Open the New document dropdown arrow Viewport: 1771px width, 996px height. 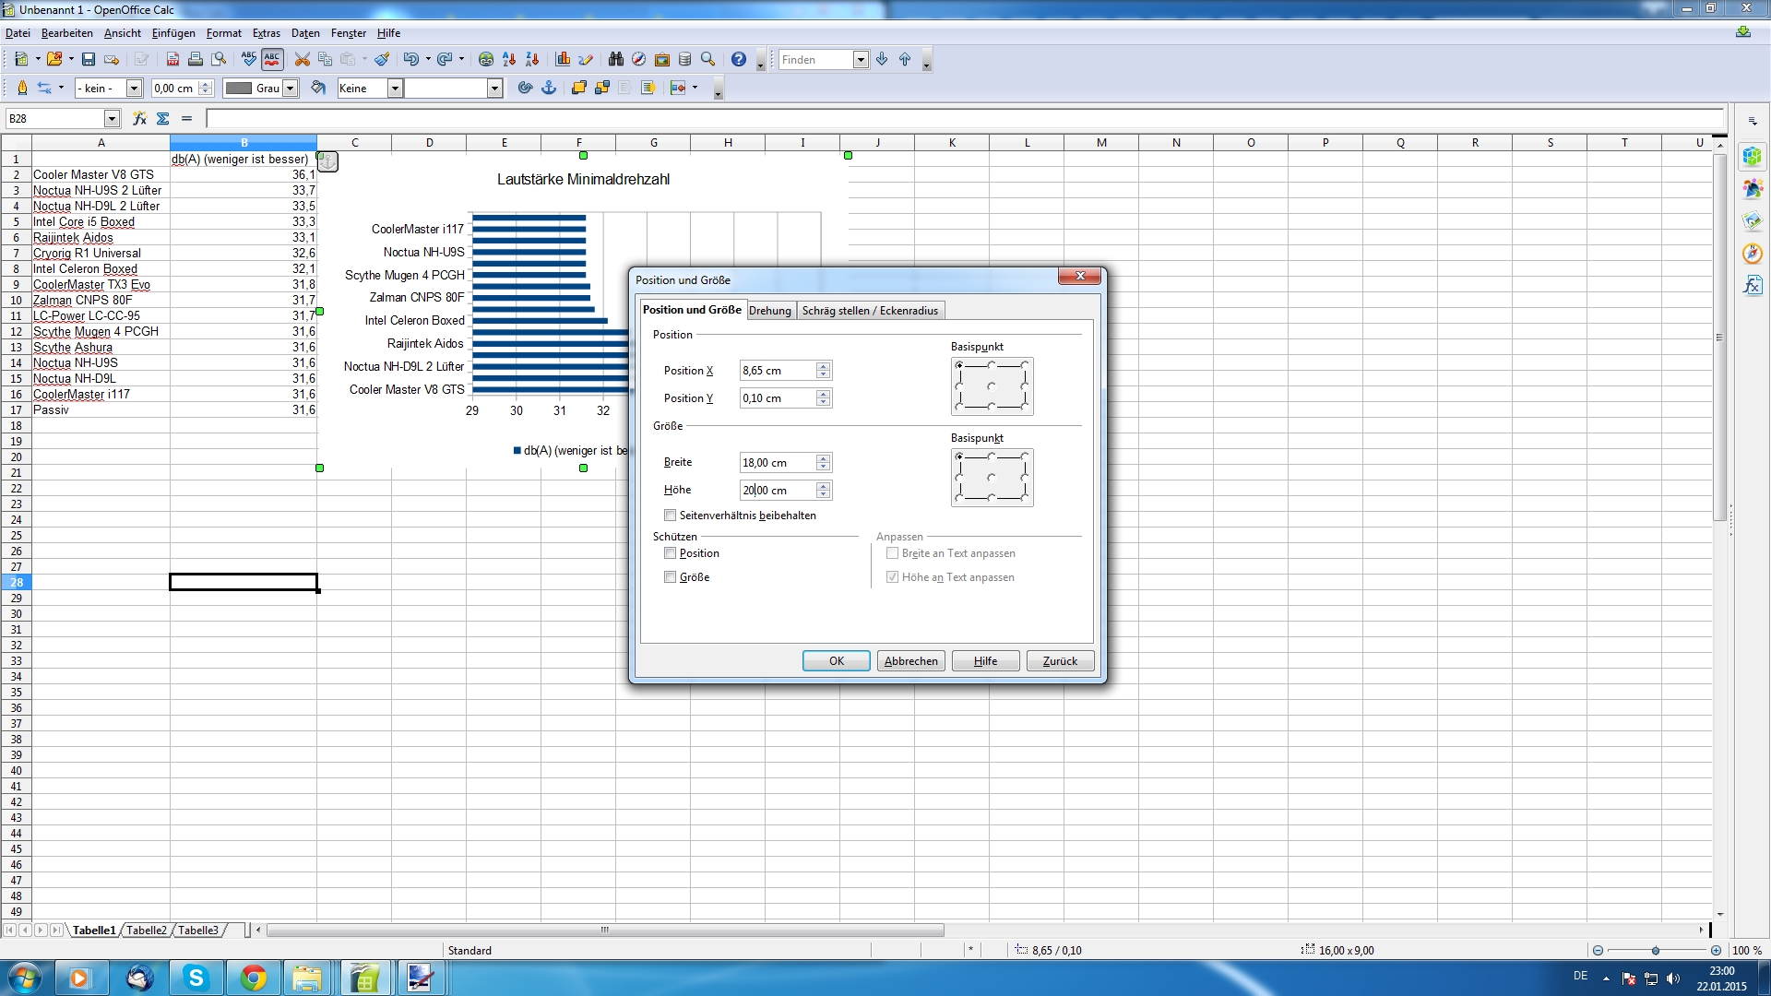pyautogui.click(x=38, y=60)
